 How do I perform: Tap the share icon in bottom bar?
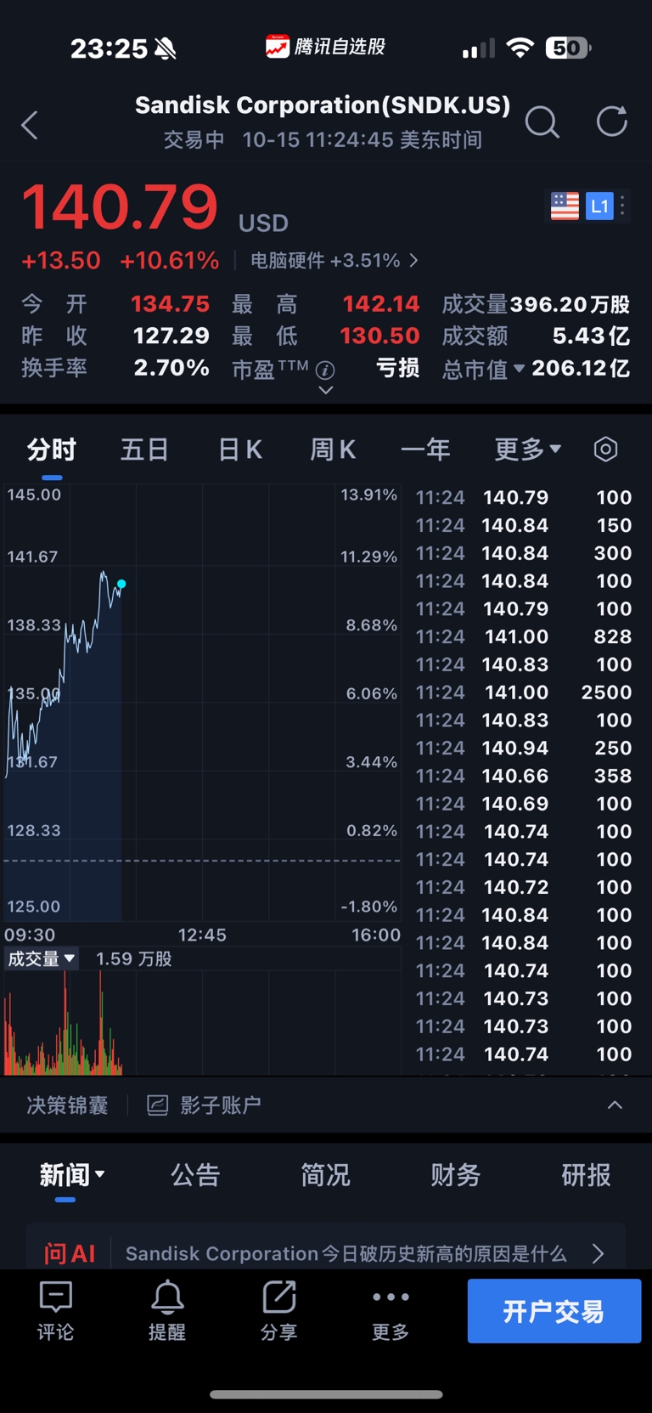coord(278,1310)
